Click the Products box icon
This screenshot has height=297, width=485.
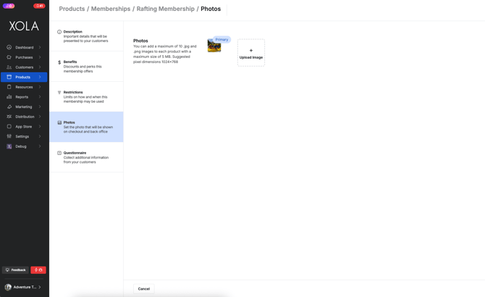tap(9, 77)
